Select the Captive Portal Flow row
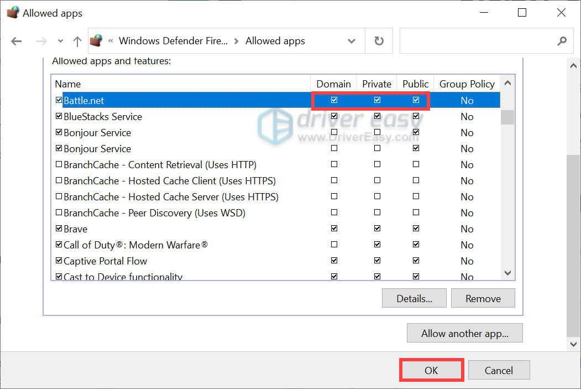 pyautogui.click(x=277, y=261)
